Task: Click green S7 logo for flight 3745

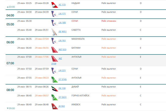Action: click(54, 79)
